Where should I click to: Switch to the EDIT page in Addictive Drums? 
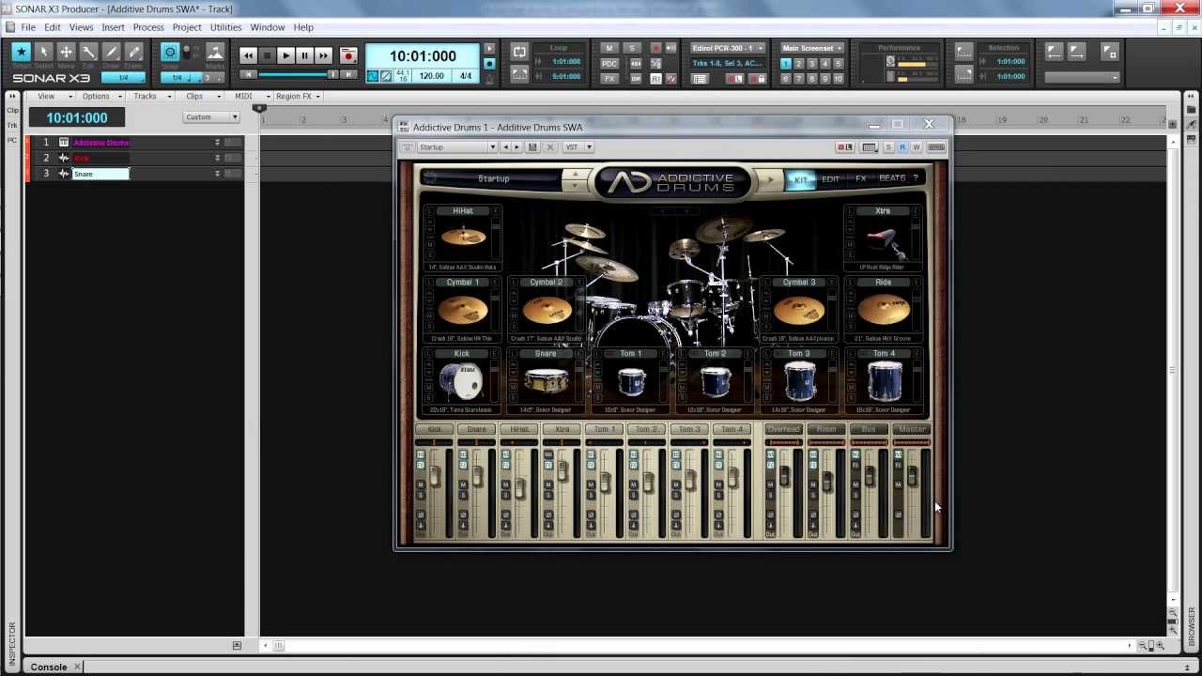pyautogui.click(x=831, y=178)
